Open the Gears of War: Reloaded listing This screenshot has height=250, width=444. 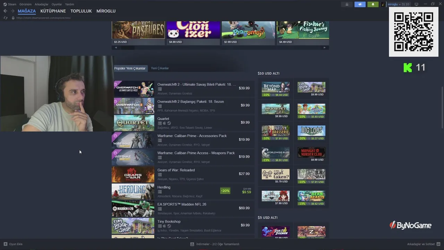click(182, 174)
